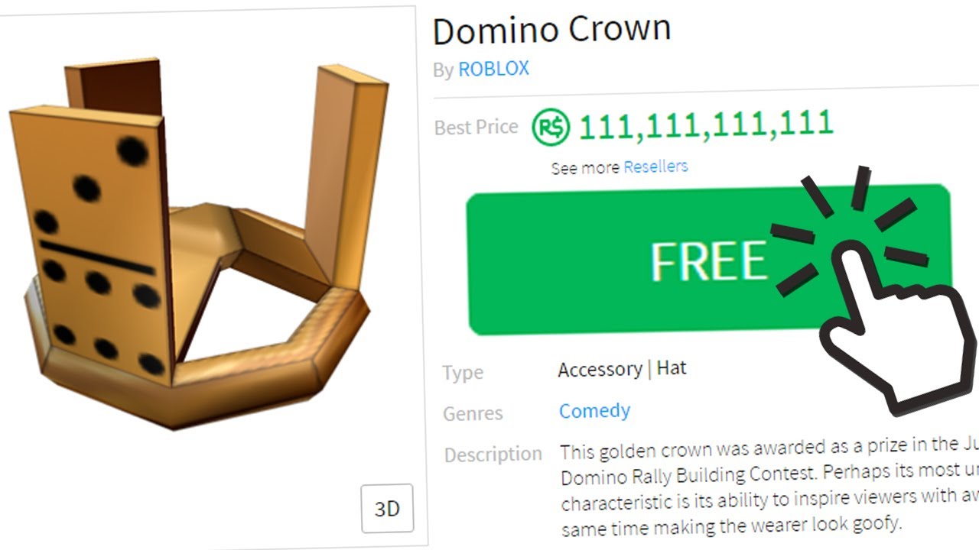Click the green FREE button
The width and height of the screenshot is (979, 550).
(708, 259)
